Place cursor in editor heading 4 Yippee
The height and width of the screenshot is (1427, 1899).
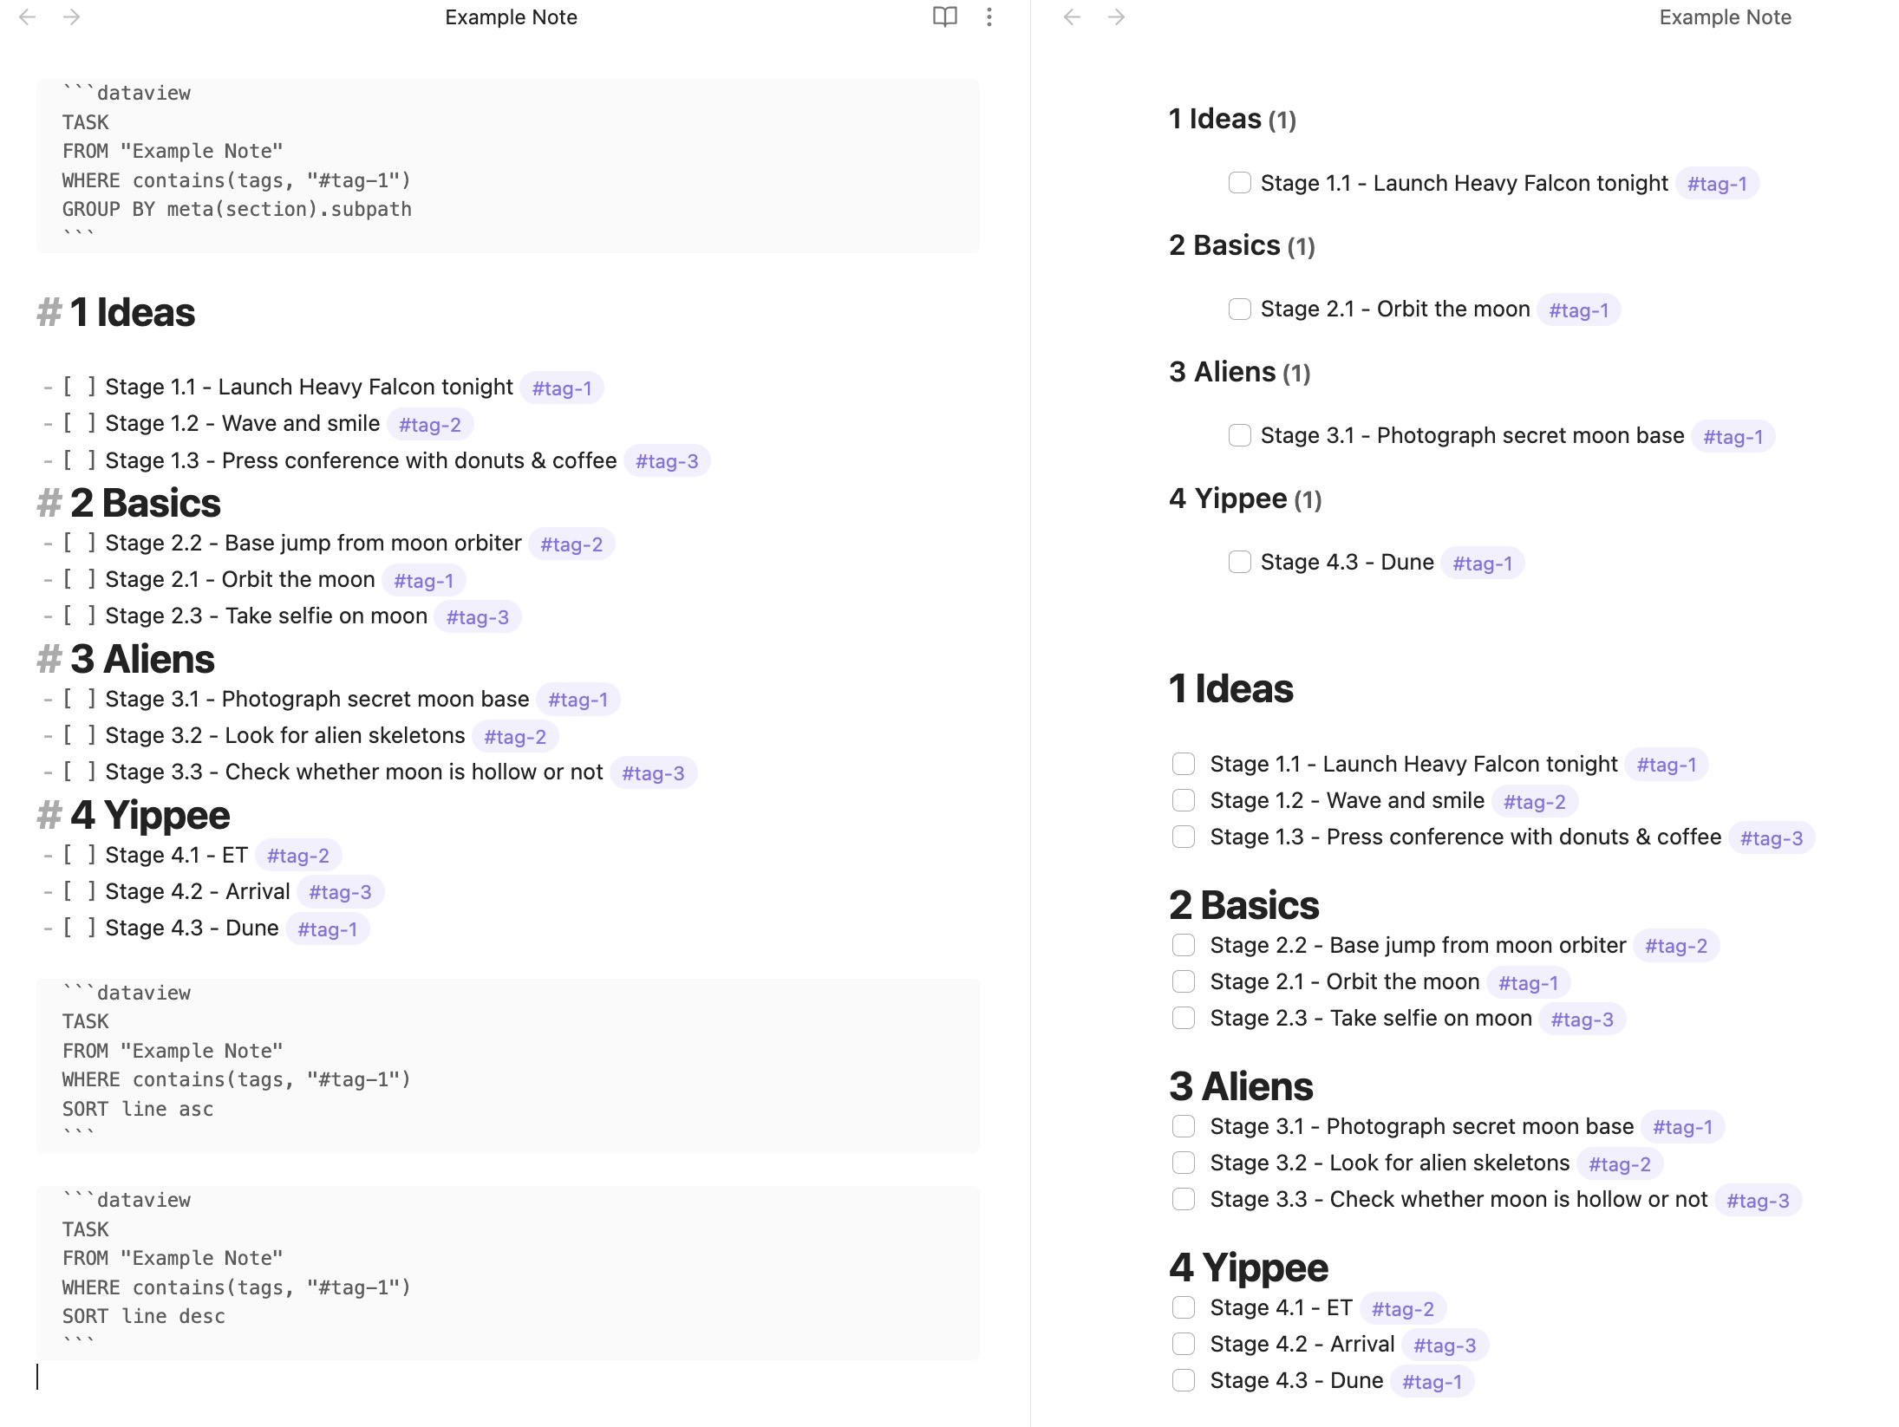click(150, 815)
